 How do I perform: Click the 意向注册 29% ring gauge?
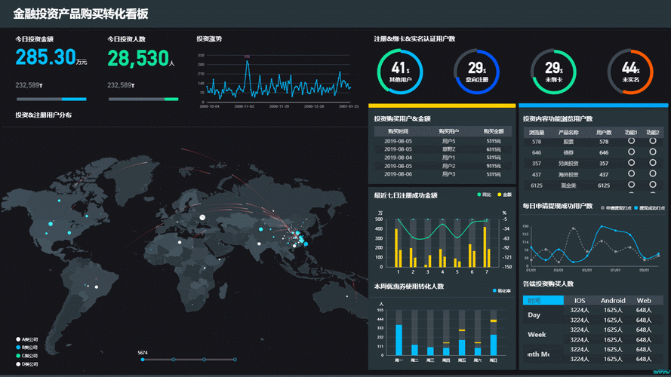[x=477, y=72]
